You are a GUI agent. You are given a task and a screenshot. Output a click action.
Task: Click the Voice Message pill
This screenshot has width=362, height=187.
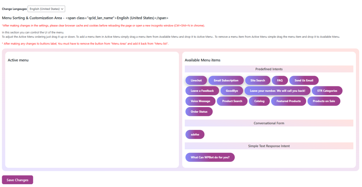(200, 101)
